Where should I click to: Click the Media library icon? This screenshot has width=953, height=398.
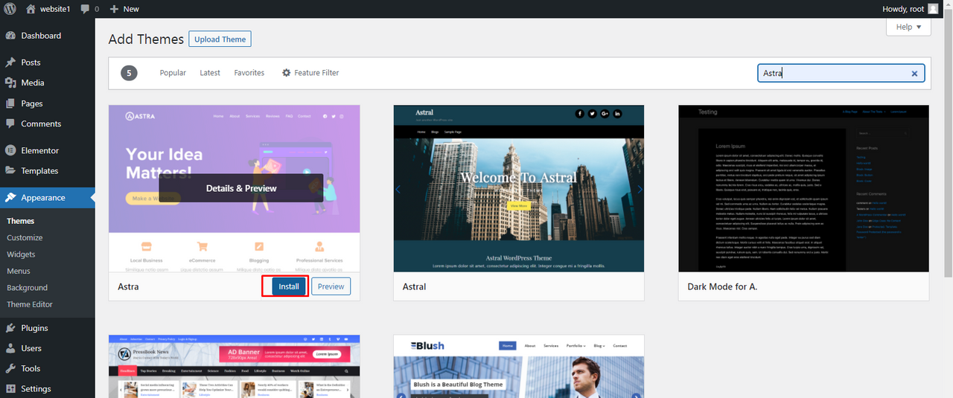(10, 83)
